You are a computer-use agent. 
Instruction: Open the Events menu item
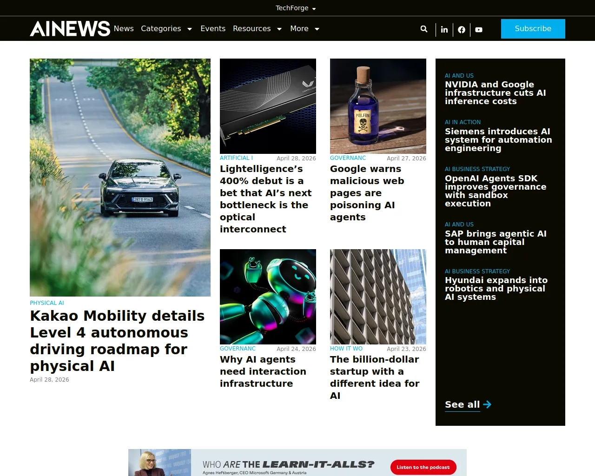pos(213,29)
